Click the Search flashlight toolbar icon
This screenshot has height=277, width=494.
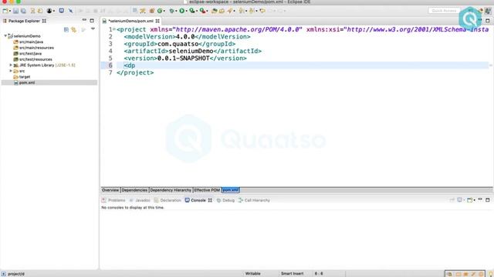[230, 11]
